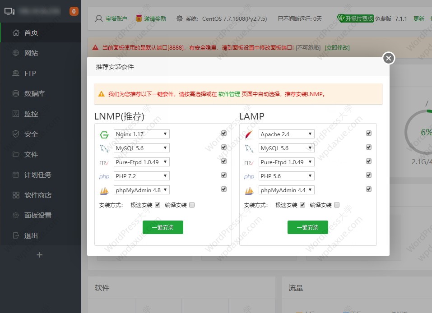Click the MySQL dolphin icon in LNMP list
Screen dimensions: 432x313
pyautogui.click(x=104, y=149)
